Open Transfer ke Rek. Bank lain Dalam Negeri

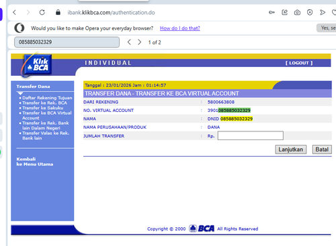tap(46, 125)
